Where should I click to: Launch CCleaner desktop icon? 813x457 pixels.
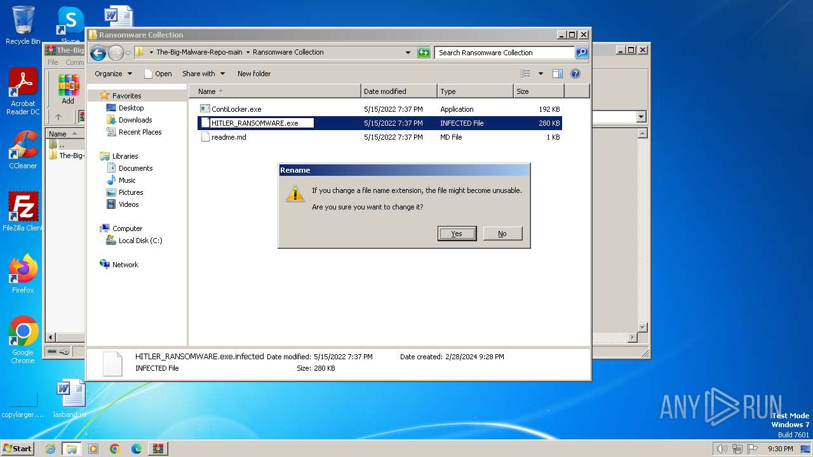point(23,150)
